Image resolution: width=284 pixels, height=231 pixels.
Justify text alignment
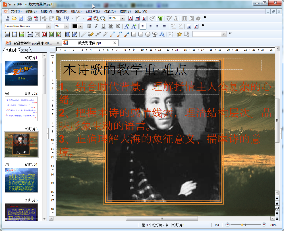164,26
